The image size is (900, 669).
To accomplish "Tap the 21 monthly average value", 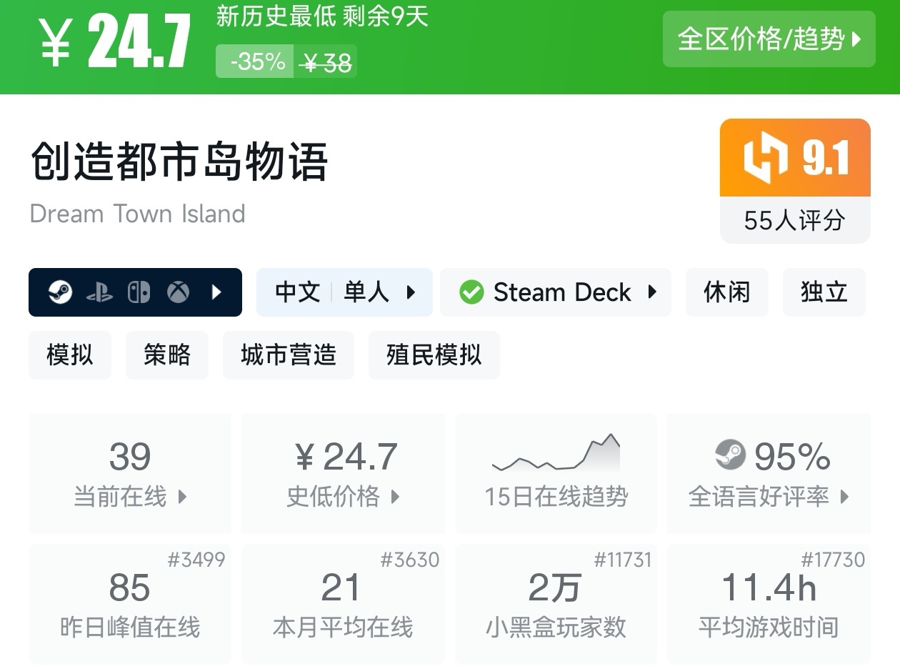I will (x=341, y=588).
